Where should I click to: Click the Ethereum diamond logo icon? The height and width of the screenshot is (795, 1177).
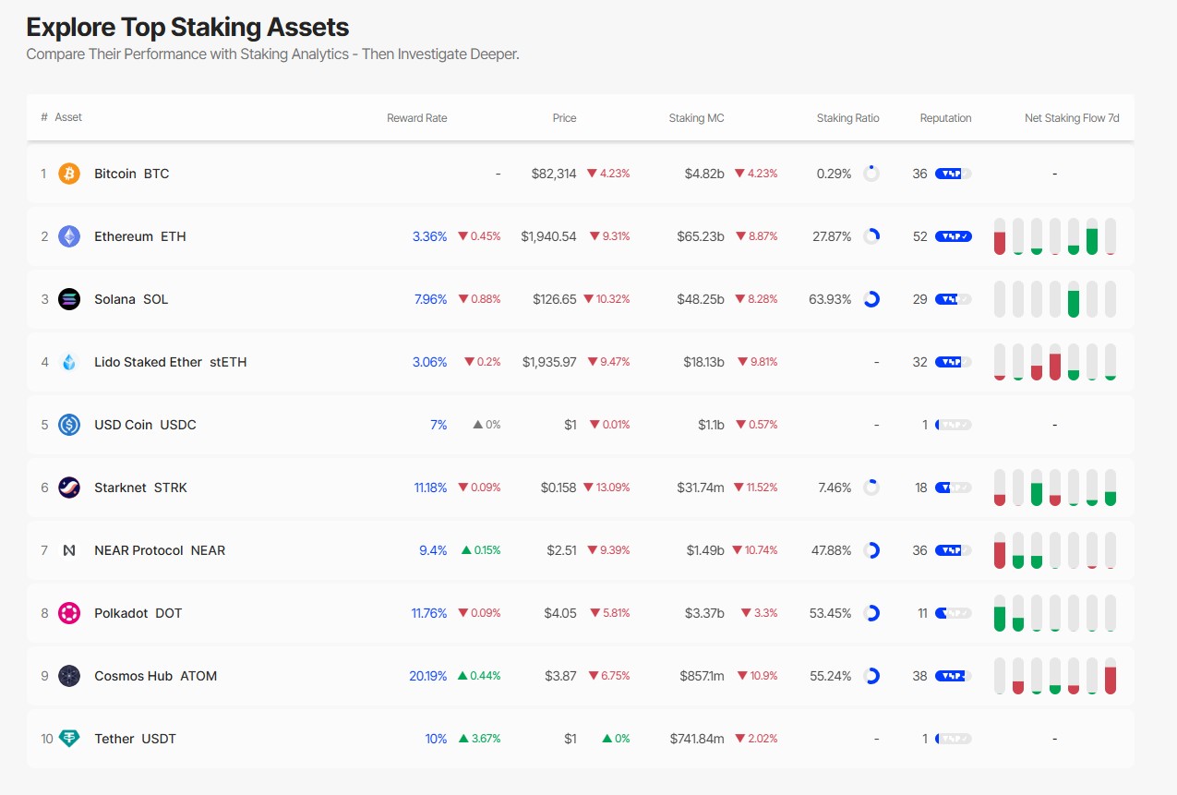pyautogui.click(x=69, y=236)
